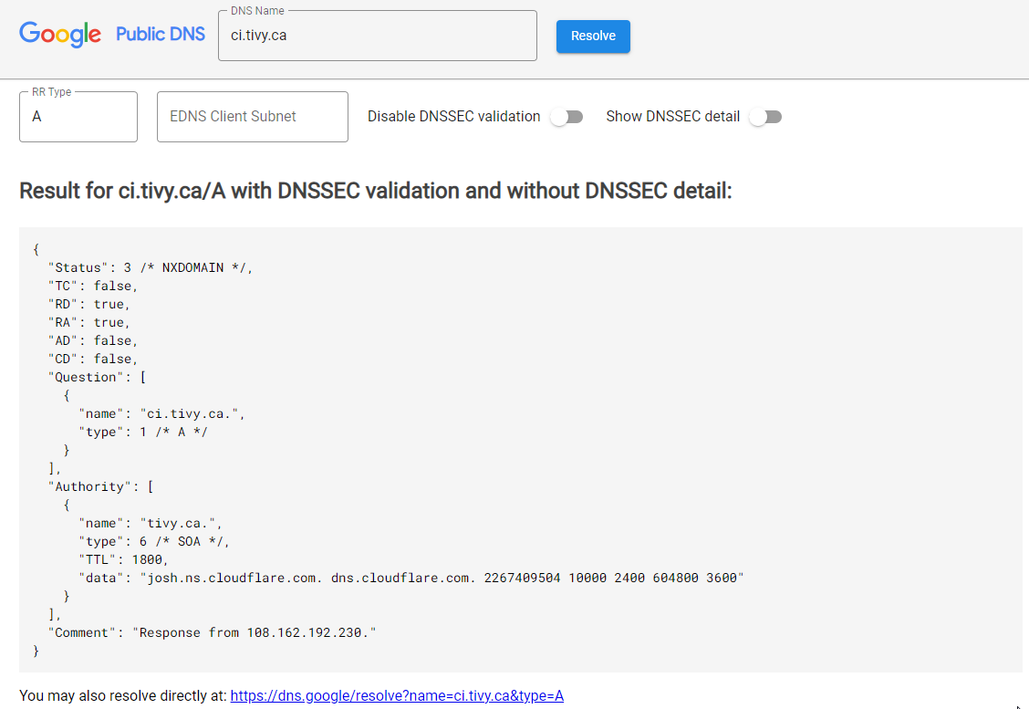This screenshot has width=1029, height=709.
Task: Click the "Question": [ line
Action: pos(97,378)
